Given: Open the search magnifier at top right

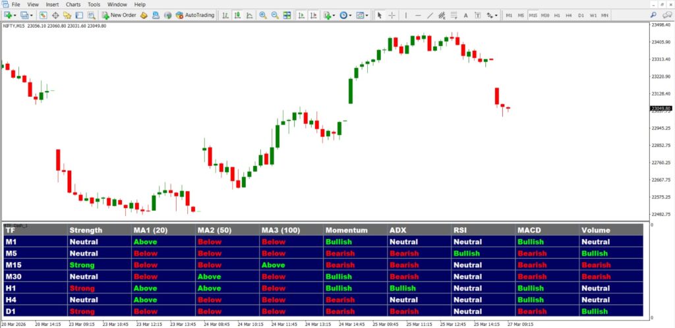Looking at the screenshot, I should click(x=652, y=14).
